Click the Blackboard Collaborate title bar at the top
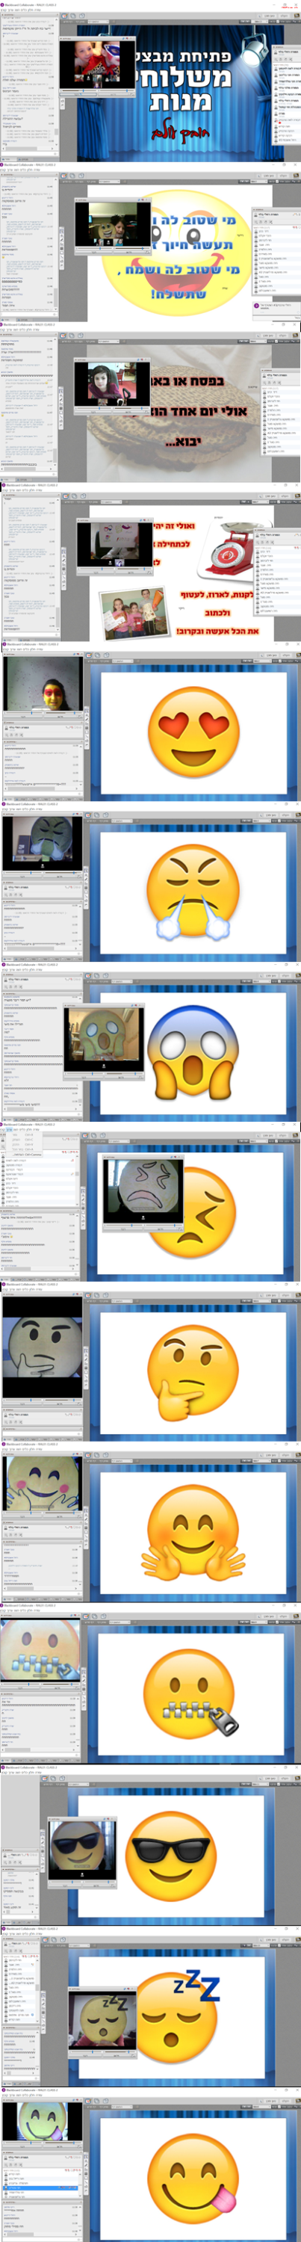Screen dimensions: 301x2242 [x=151, y=2]
